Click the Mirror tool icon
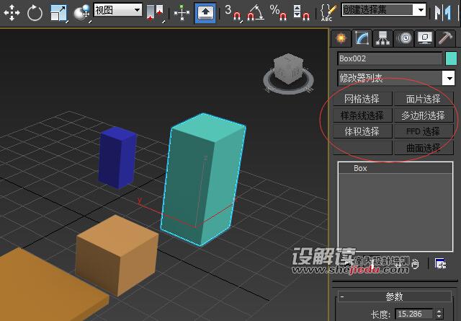 click(x=441, y=11)
